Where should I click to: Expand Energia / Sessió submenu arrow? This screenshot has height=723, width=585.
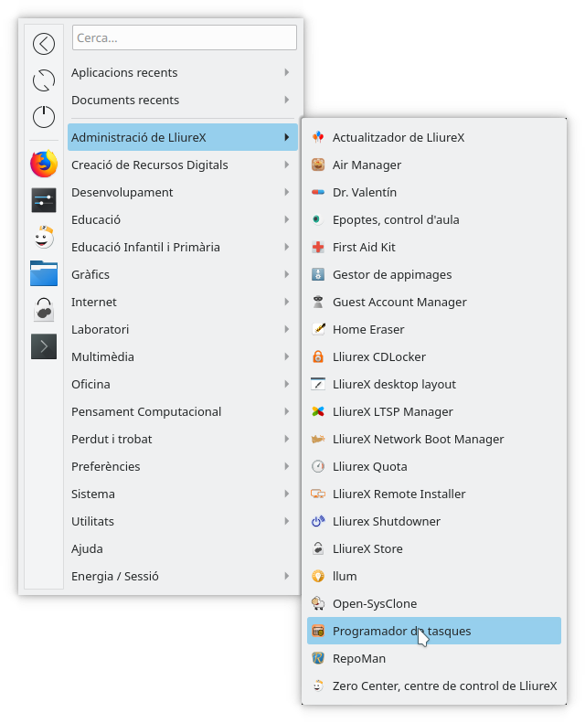coord(287,576)
